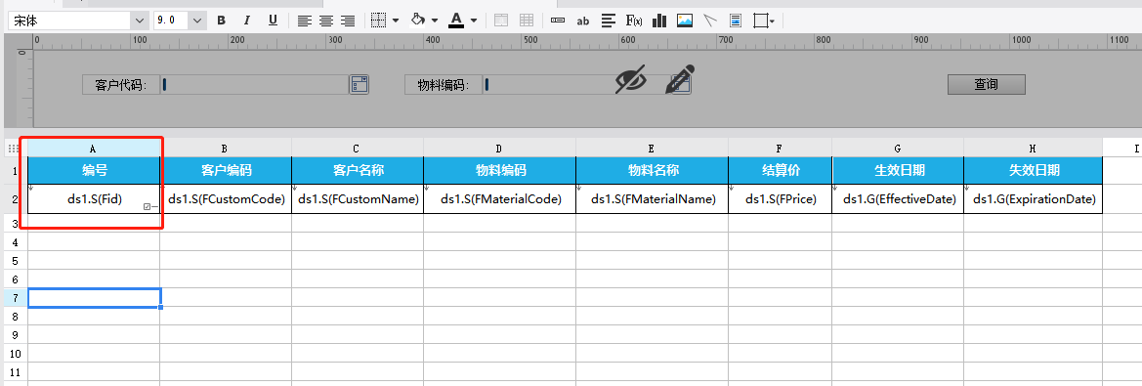Select the 编号 header cell

93,170
